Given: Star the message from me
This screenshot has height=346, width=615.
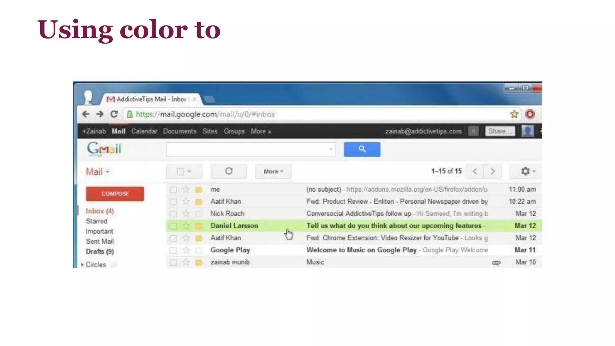Looking at the screenshot, I should point(186,190).
